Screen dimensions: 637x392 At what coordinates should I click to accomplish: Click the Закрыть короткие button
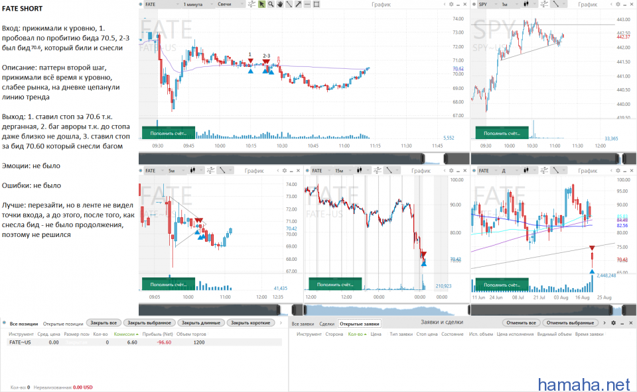[250, 322]
